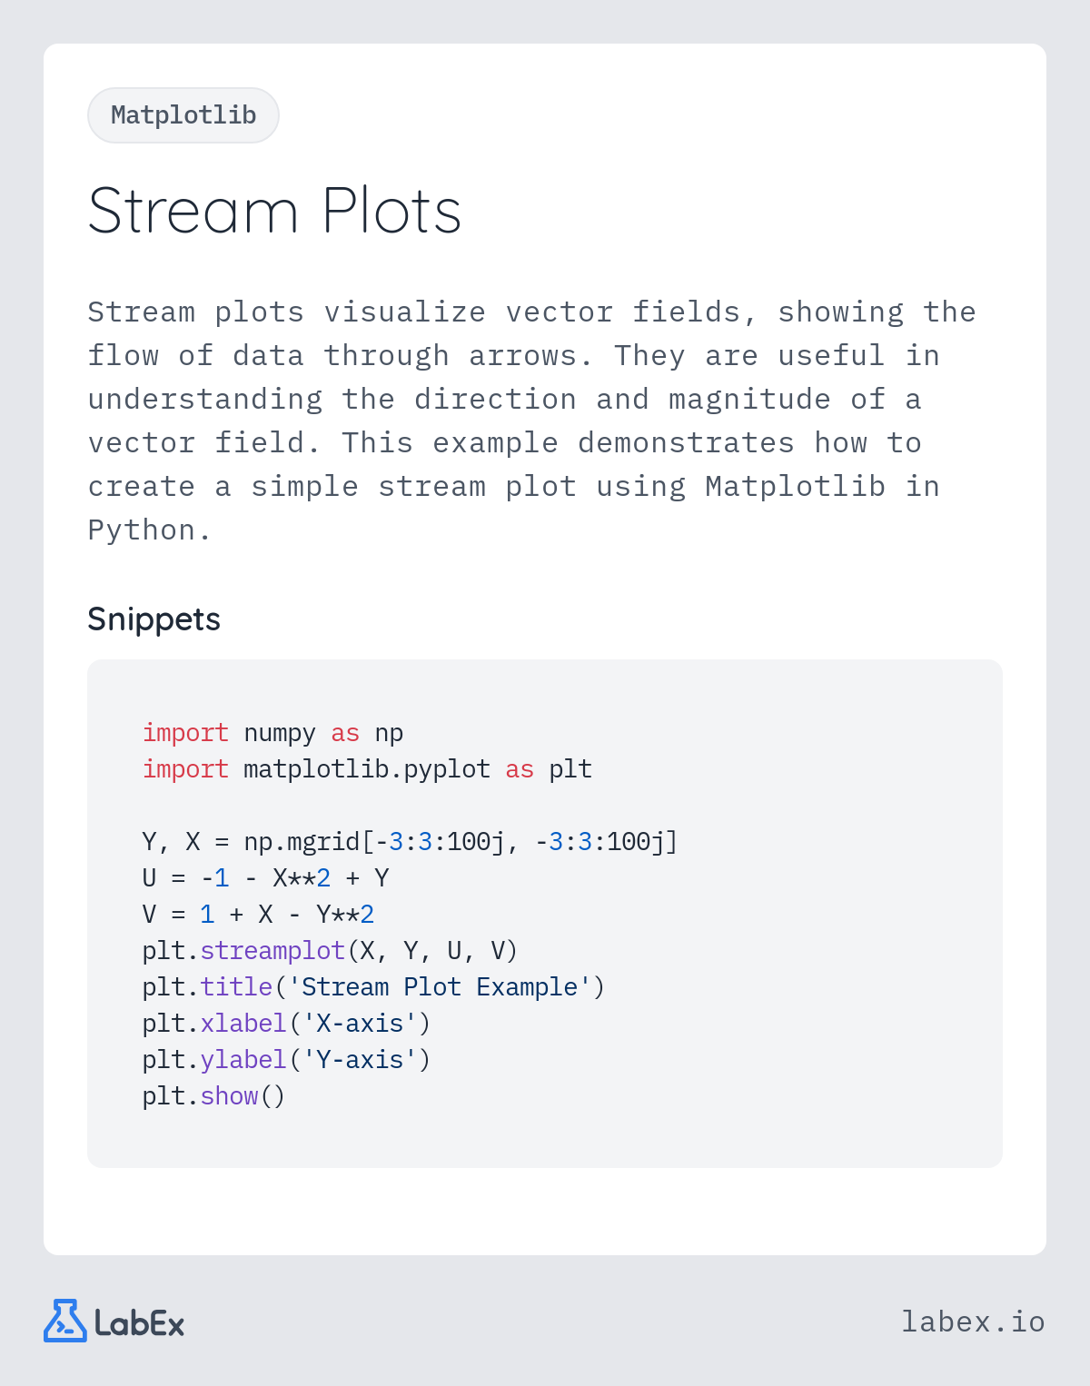1090x1386 pixels.
Task: Click the plt.show() line
Action: (x=213, y=1096)
